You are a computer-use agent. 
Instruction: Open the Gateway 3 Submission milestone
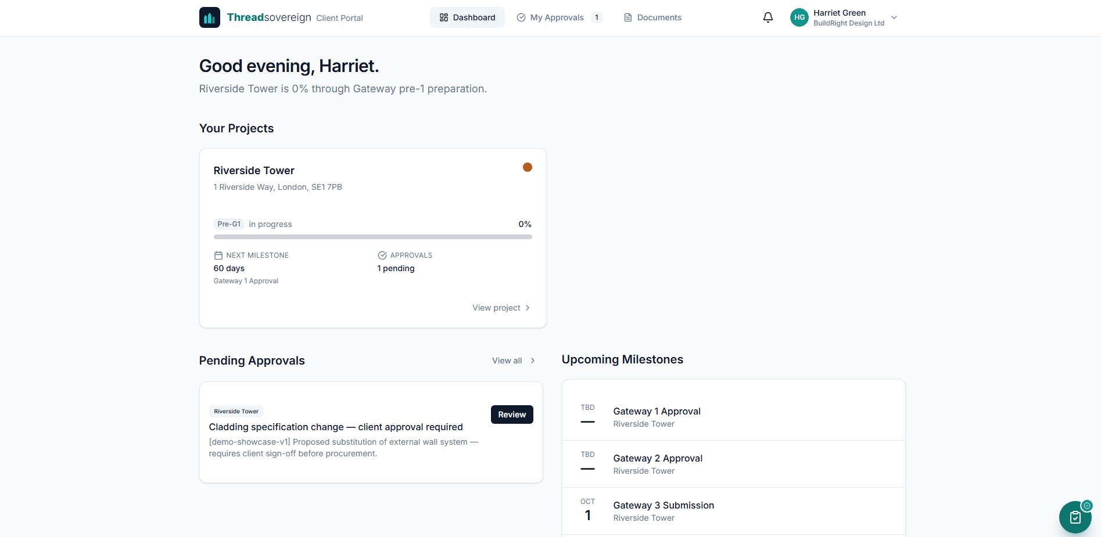tap(733, 511)
